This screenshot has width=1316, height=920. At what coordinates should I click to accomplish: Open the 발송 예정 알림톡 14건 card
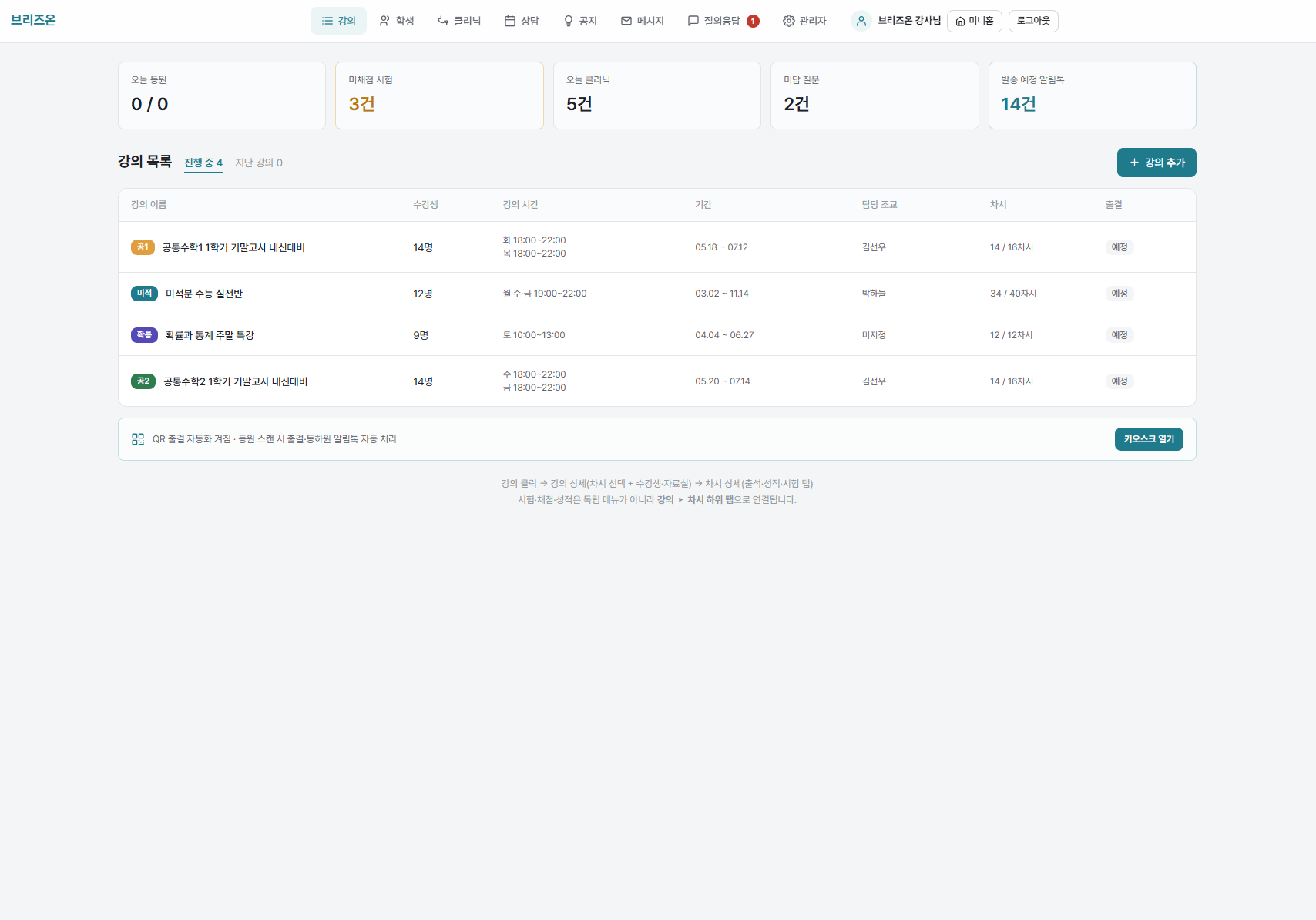click(x=1093, y=96)
